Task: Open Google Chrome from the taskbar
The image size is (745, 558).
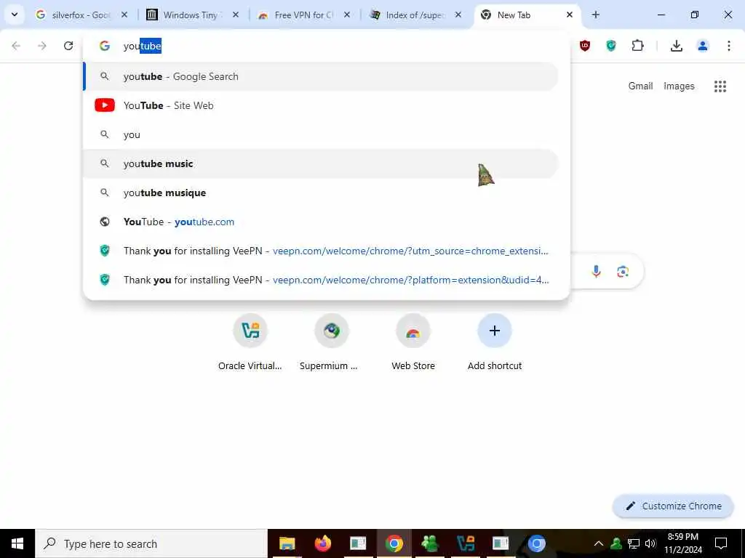Action: pos(394,543)
